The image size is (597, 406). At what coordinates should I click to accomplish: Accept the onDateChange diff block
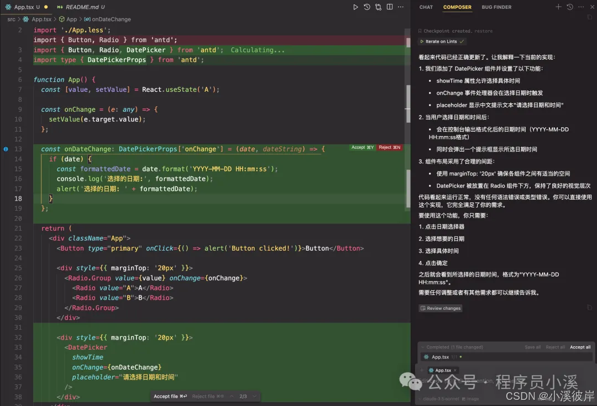pos(363,147)
